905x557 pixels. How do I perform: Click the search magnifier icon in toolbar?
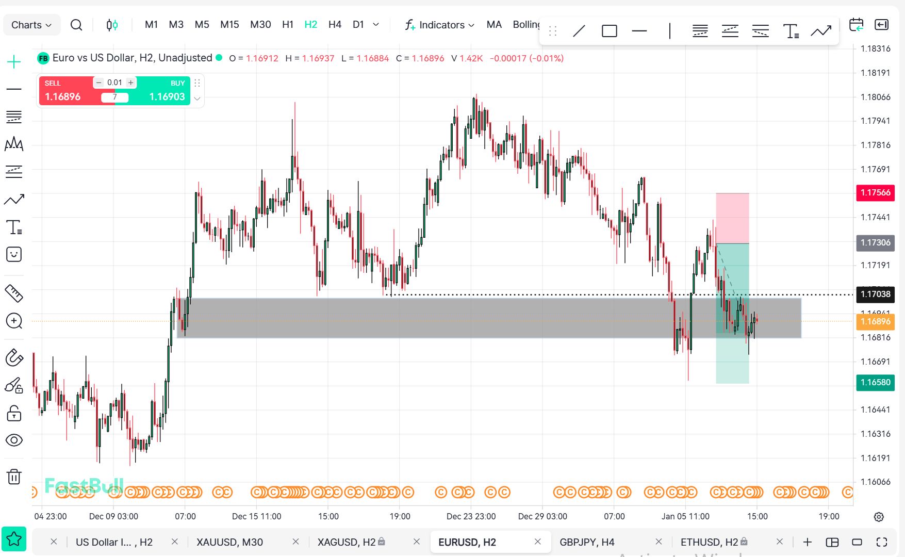coord(76,25)
